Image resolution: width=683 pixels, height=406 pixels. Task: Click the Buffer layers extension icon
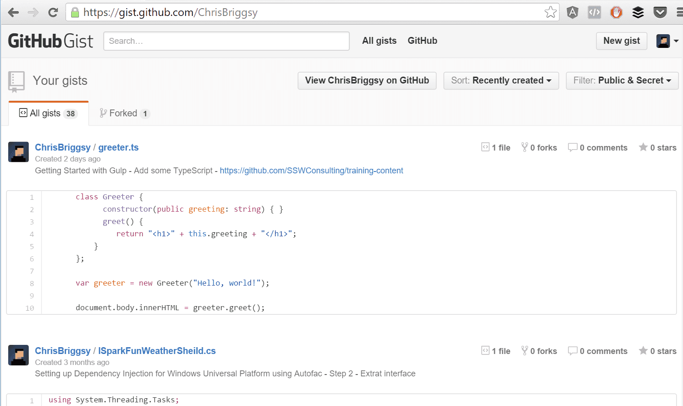click(x=638, y=12)
